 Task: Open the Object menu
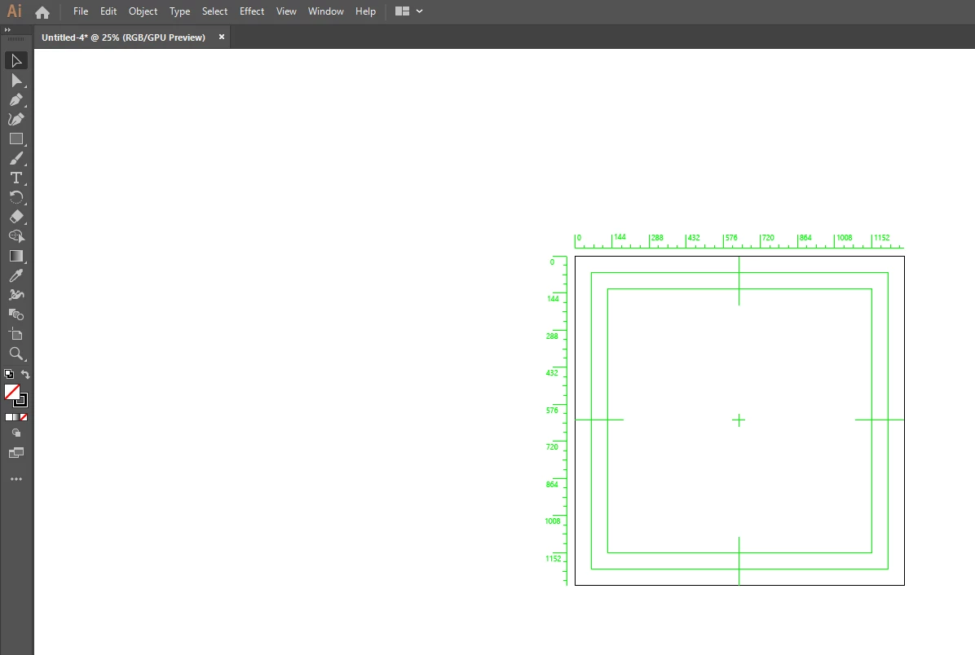click(x=143, y=11)
